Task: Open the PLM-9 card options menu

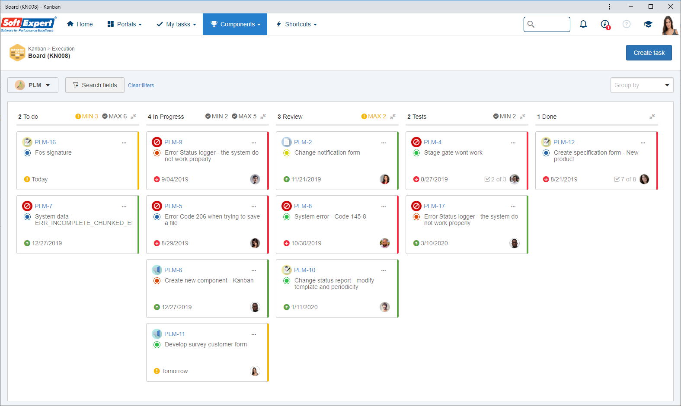Action: pyautogui.click(x=254, y=143)
